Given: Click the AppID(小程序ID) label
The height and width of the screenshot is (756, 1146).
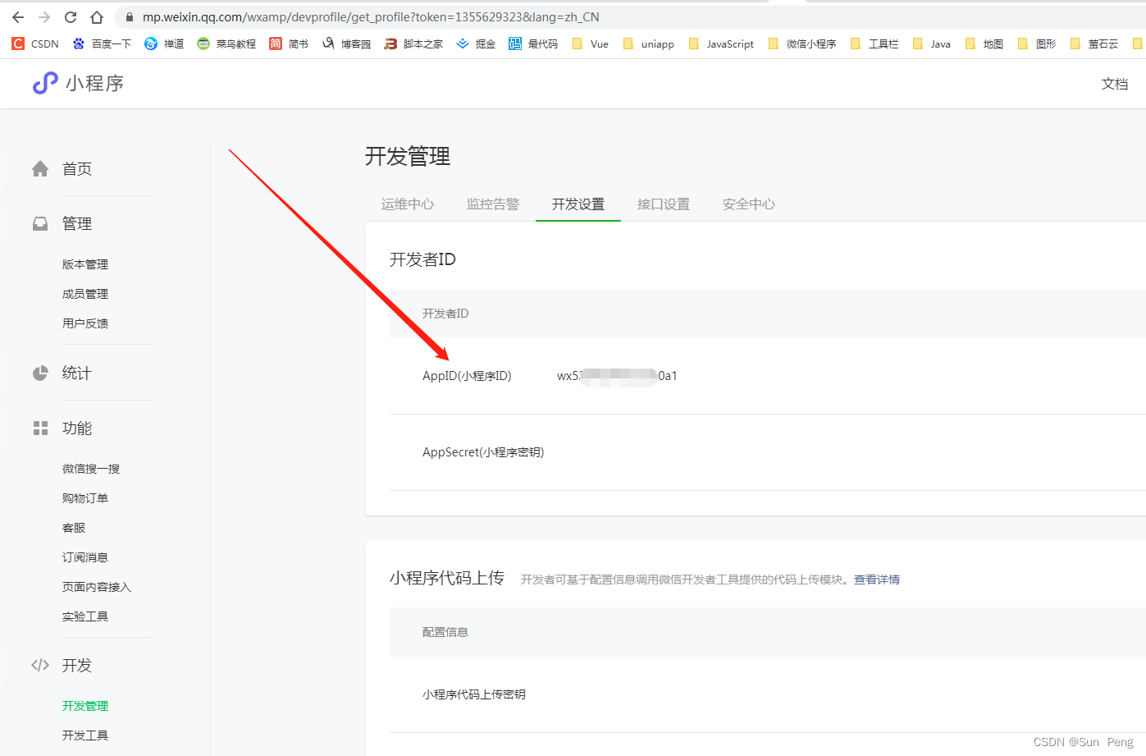Looking at the screenshot, I should point(467,376).
